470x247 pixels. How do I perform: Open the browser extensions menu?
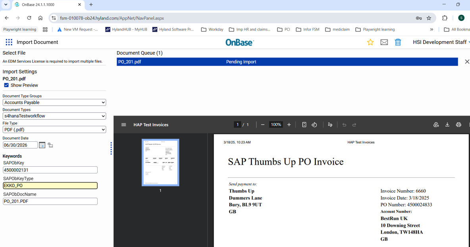(445, 18)
